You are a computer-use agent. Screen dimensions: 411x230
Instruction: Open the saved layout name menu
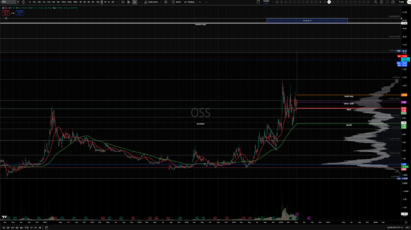(x=266, y=2)
